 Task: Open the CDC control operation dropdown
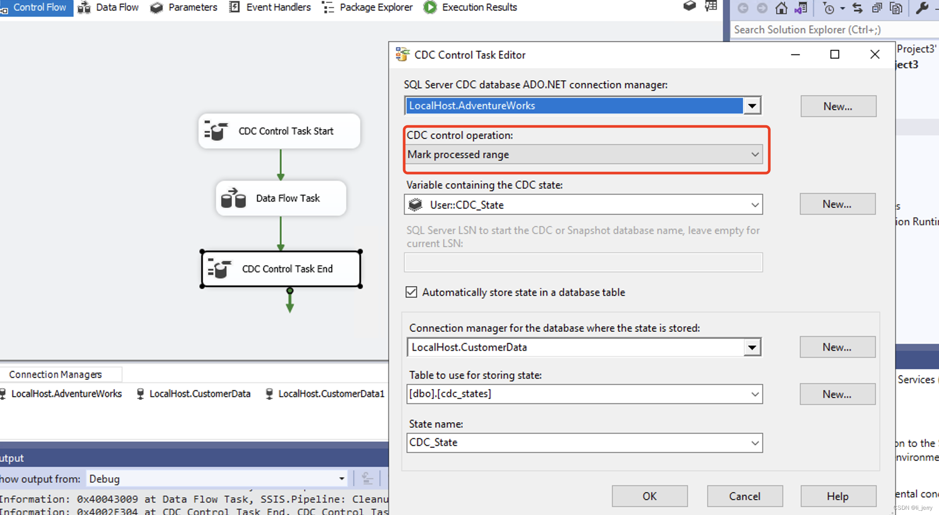pos(755,154)
